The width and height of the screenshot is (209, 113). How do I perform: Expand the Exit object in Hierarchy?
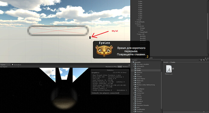(x=137, y=20)
